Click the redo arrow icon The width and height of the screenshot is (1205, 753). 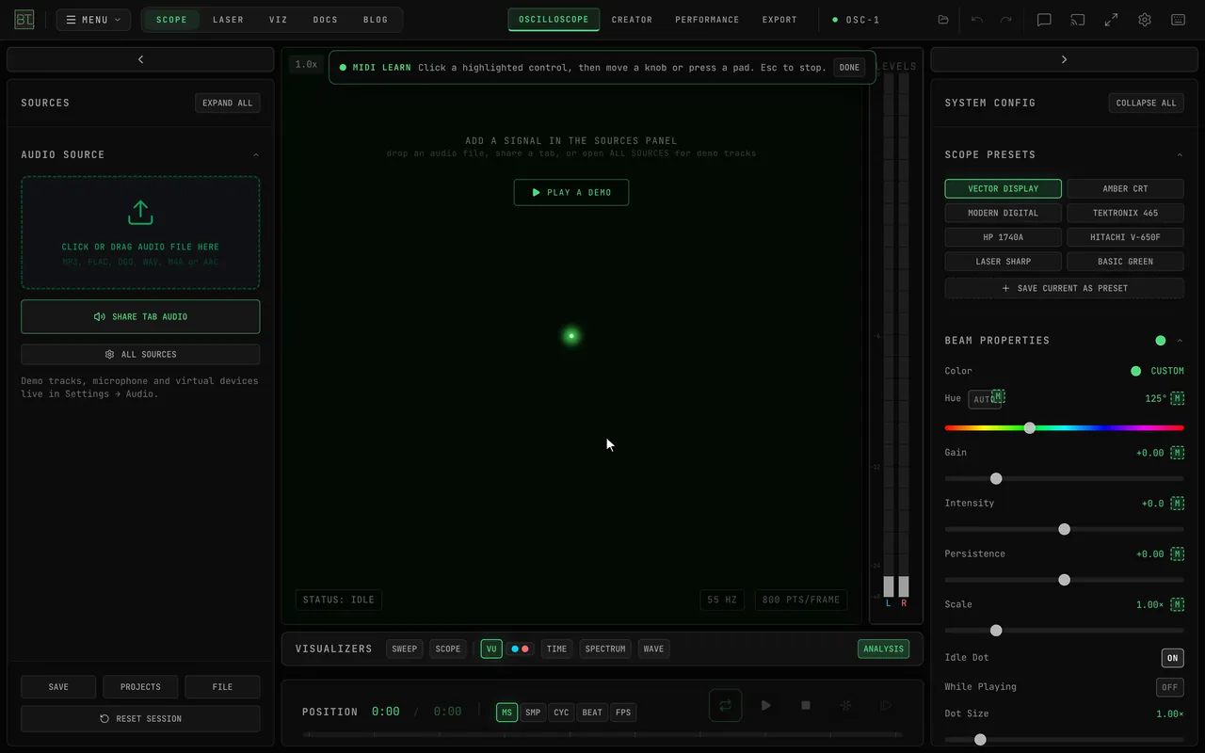(1006, 20)
